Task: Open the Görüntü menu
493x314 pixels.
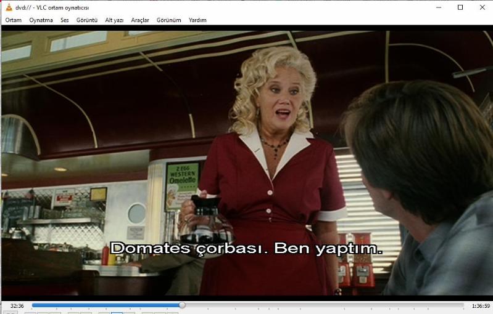Action: click(x=87, y=20)
